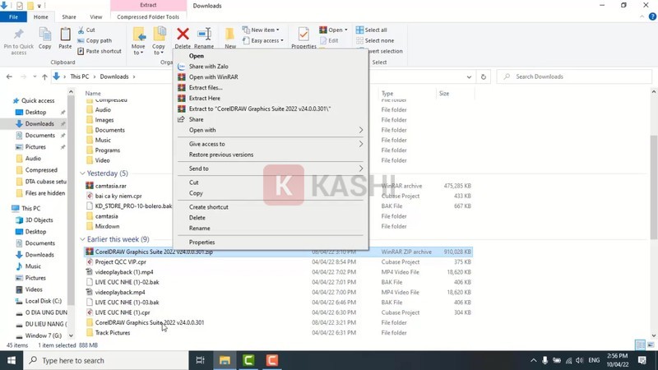Select camtasia.rar file
Viewport: 658px width, 370px height.
110,186
